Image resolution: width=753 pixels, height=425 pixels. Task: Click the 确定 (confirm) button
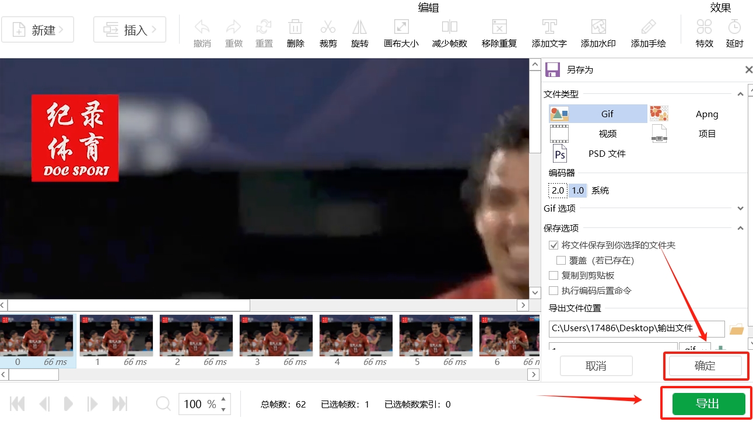click(705, 366)
